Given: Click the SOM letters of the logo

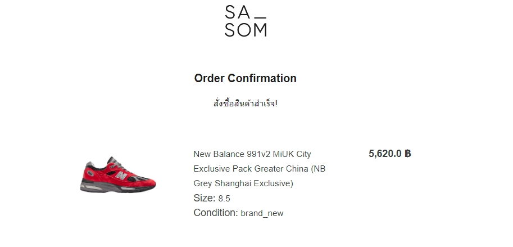Looking at the screenshot, I should (246, 30).
